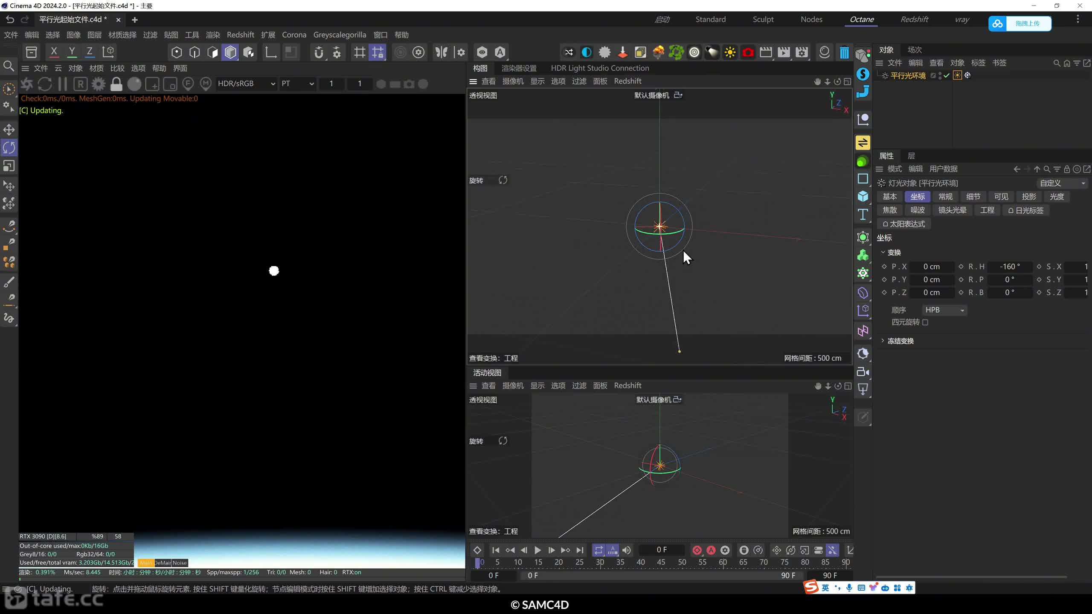
Task: Add a camera object from side palette
Action: tap(863, 372)
